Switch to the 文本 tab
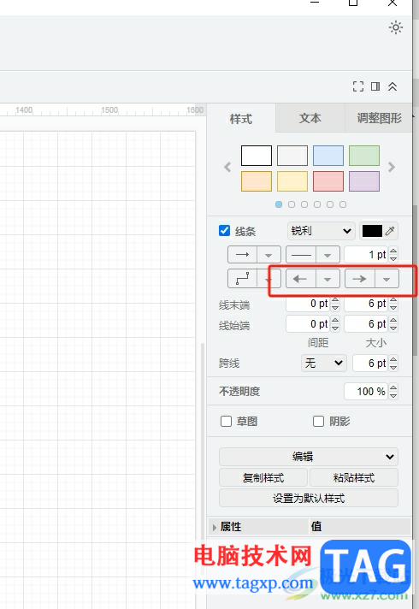The width and height of the screenshot is (419, 609). point(310,118)
